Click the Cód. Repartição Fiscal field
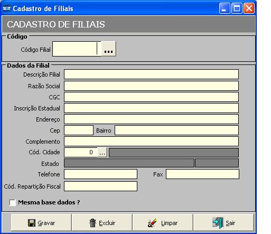Viewport: 271px width, 234px height. (100, 186)
